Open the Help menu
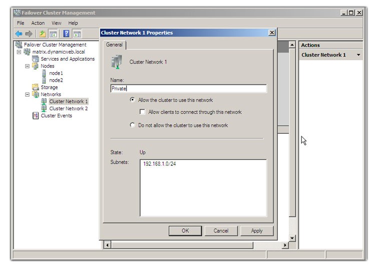 click(73, 23)
